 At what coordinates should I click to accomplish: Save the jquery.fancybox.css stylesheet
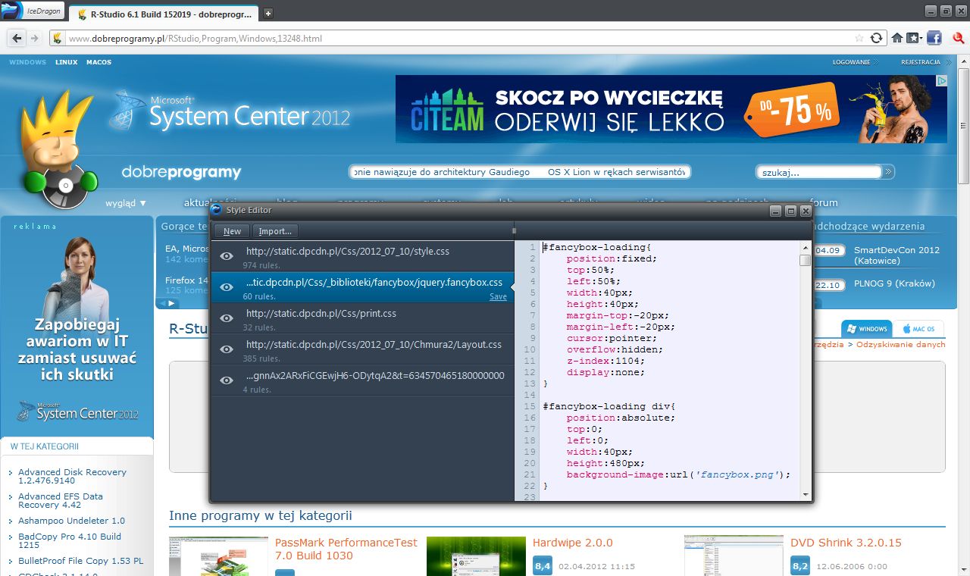point(498,296)
